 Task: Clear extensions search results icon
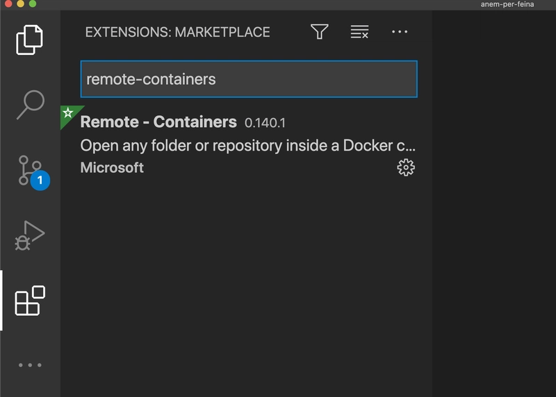(359, 31)
